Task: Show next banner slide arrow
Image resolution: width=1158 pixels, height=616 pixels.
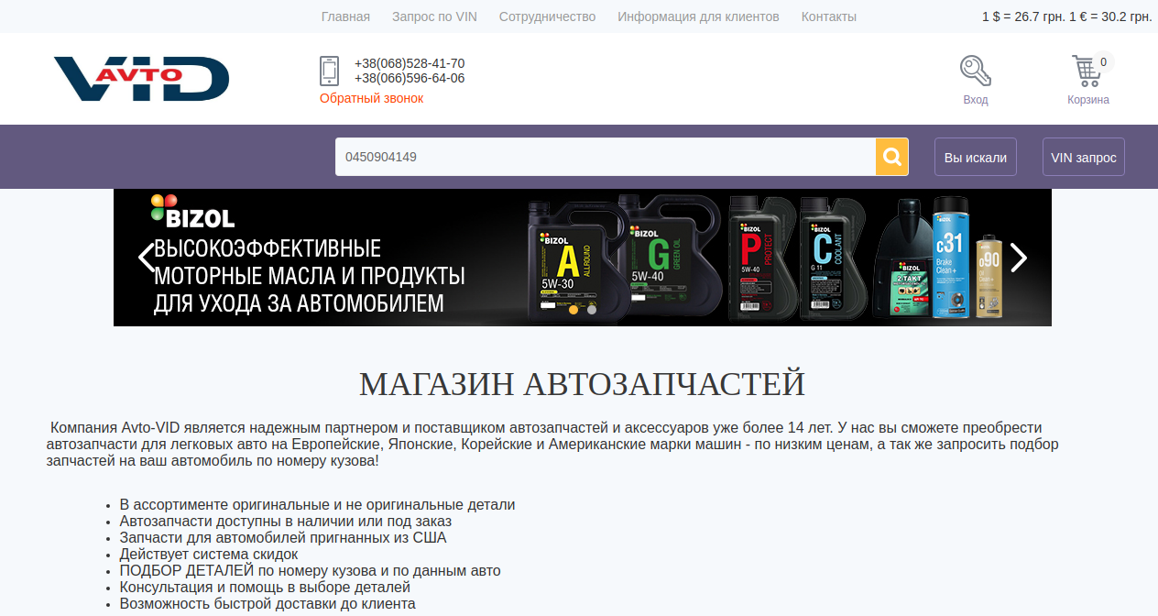Action: coord(1019,258)
